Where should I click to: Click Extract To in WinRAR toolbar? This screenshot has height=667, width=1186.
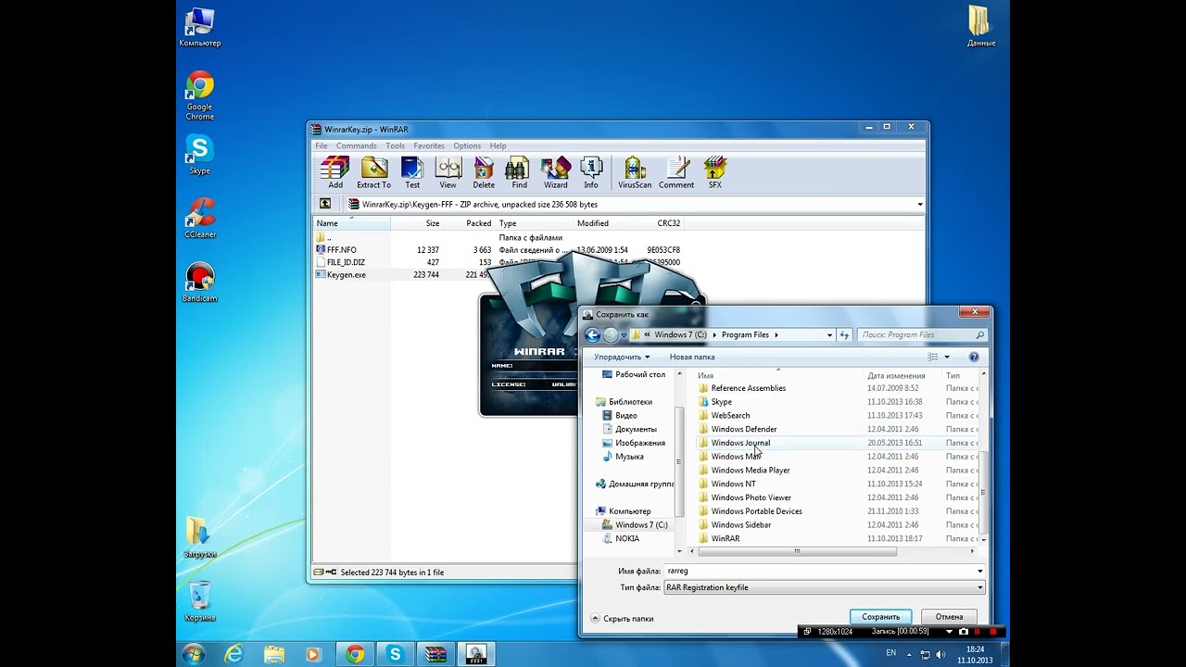coord(373,172)
